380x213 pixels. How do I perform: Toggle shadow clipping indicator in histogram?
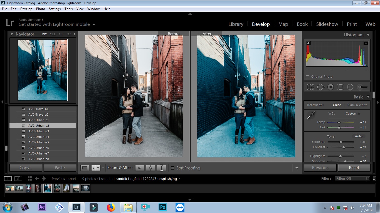point(308,43)
